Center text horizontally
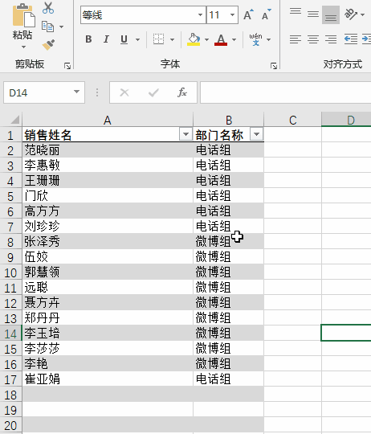The width and height of the screenshot is (371, 434). (x=313, y=39)
